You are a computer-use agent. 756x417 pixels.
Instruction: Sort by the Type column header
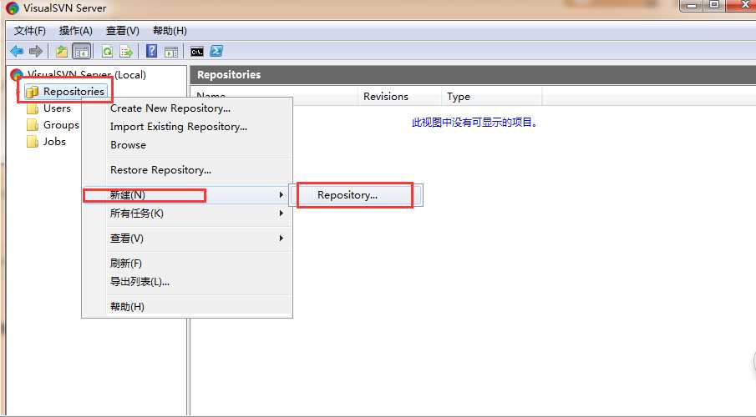[x=491, y=96]
